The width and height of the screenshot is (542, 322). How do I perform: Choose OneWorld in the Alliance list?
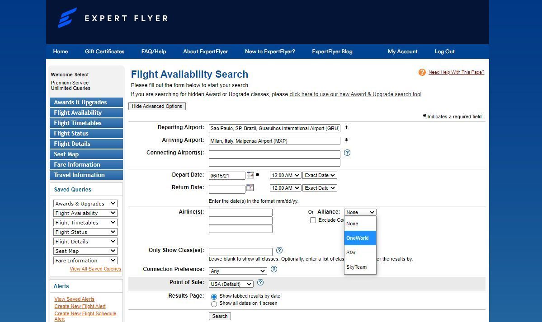tap(360, 238)
